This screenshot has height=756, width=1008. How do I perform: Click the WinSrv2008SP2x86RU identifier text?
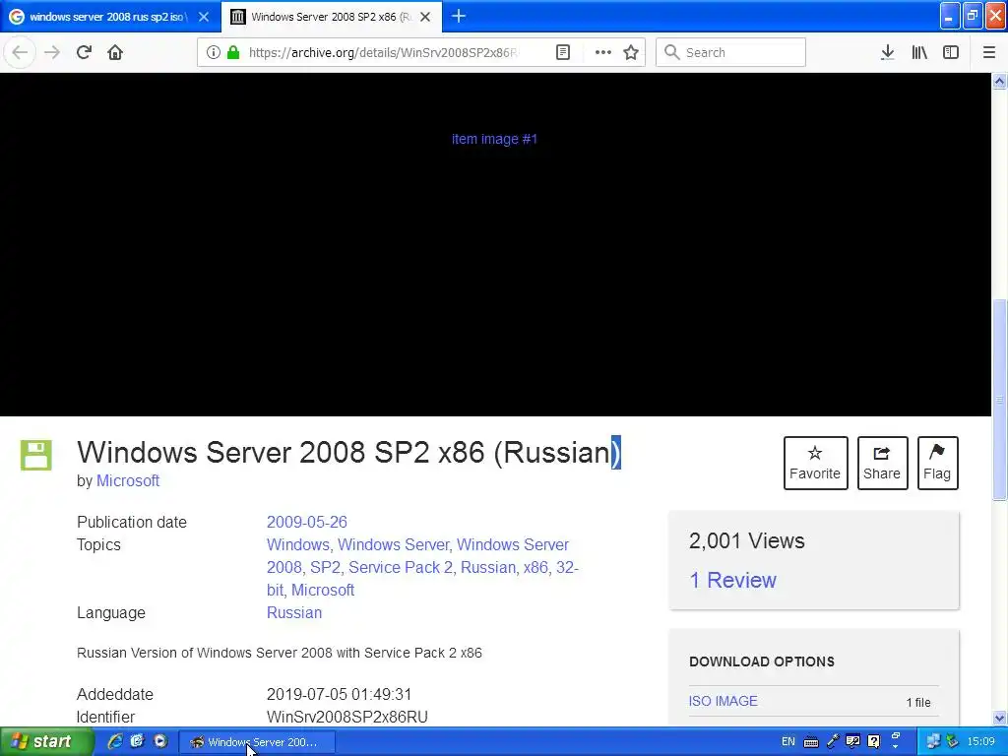(347, 717)
